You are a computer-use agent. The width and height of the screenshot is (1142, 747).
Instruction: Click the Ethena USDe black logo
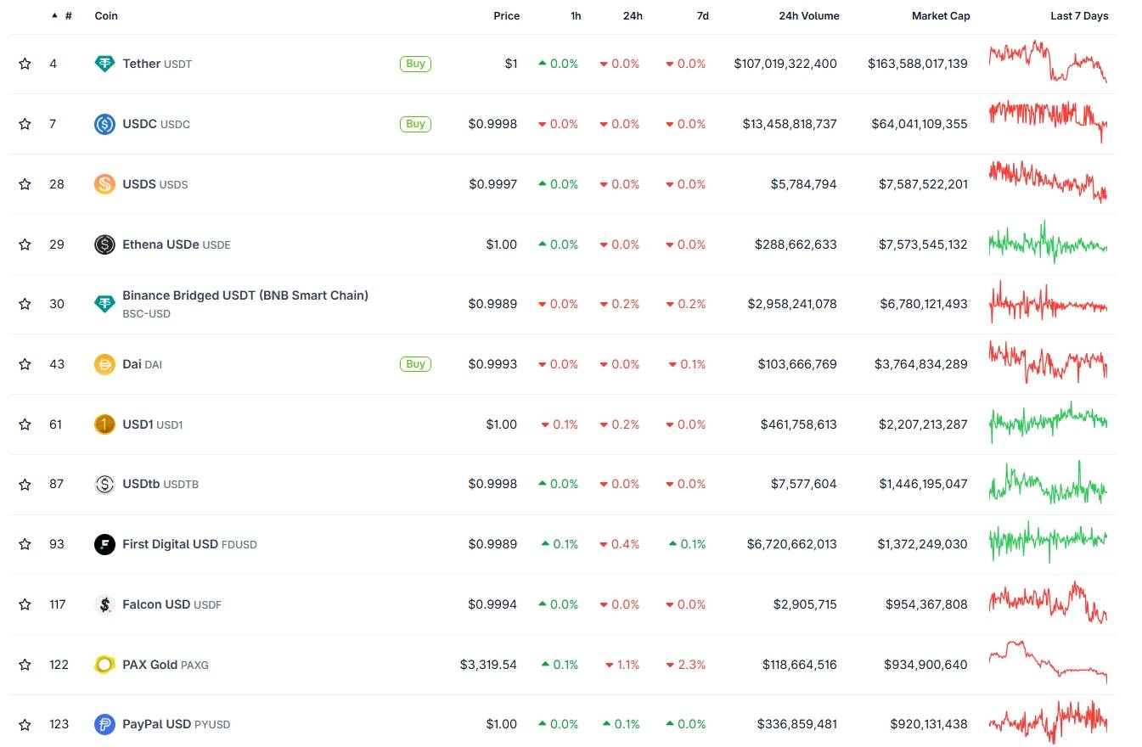pos(104,244)
